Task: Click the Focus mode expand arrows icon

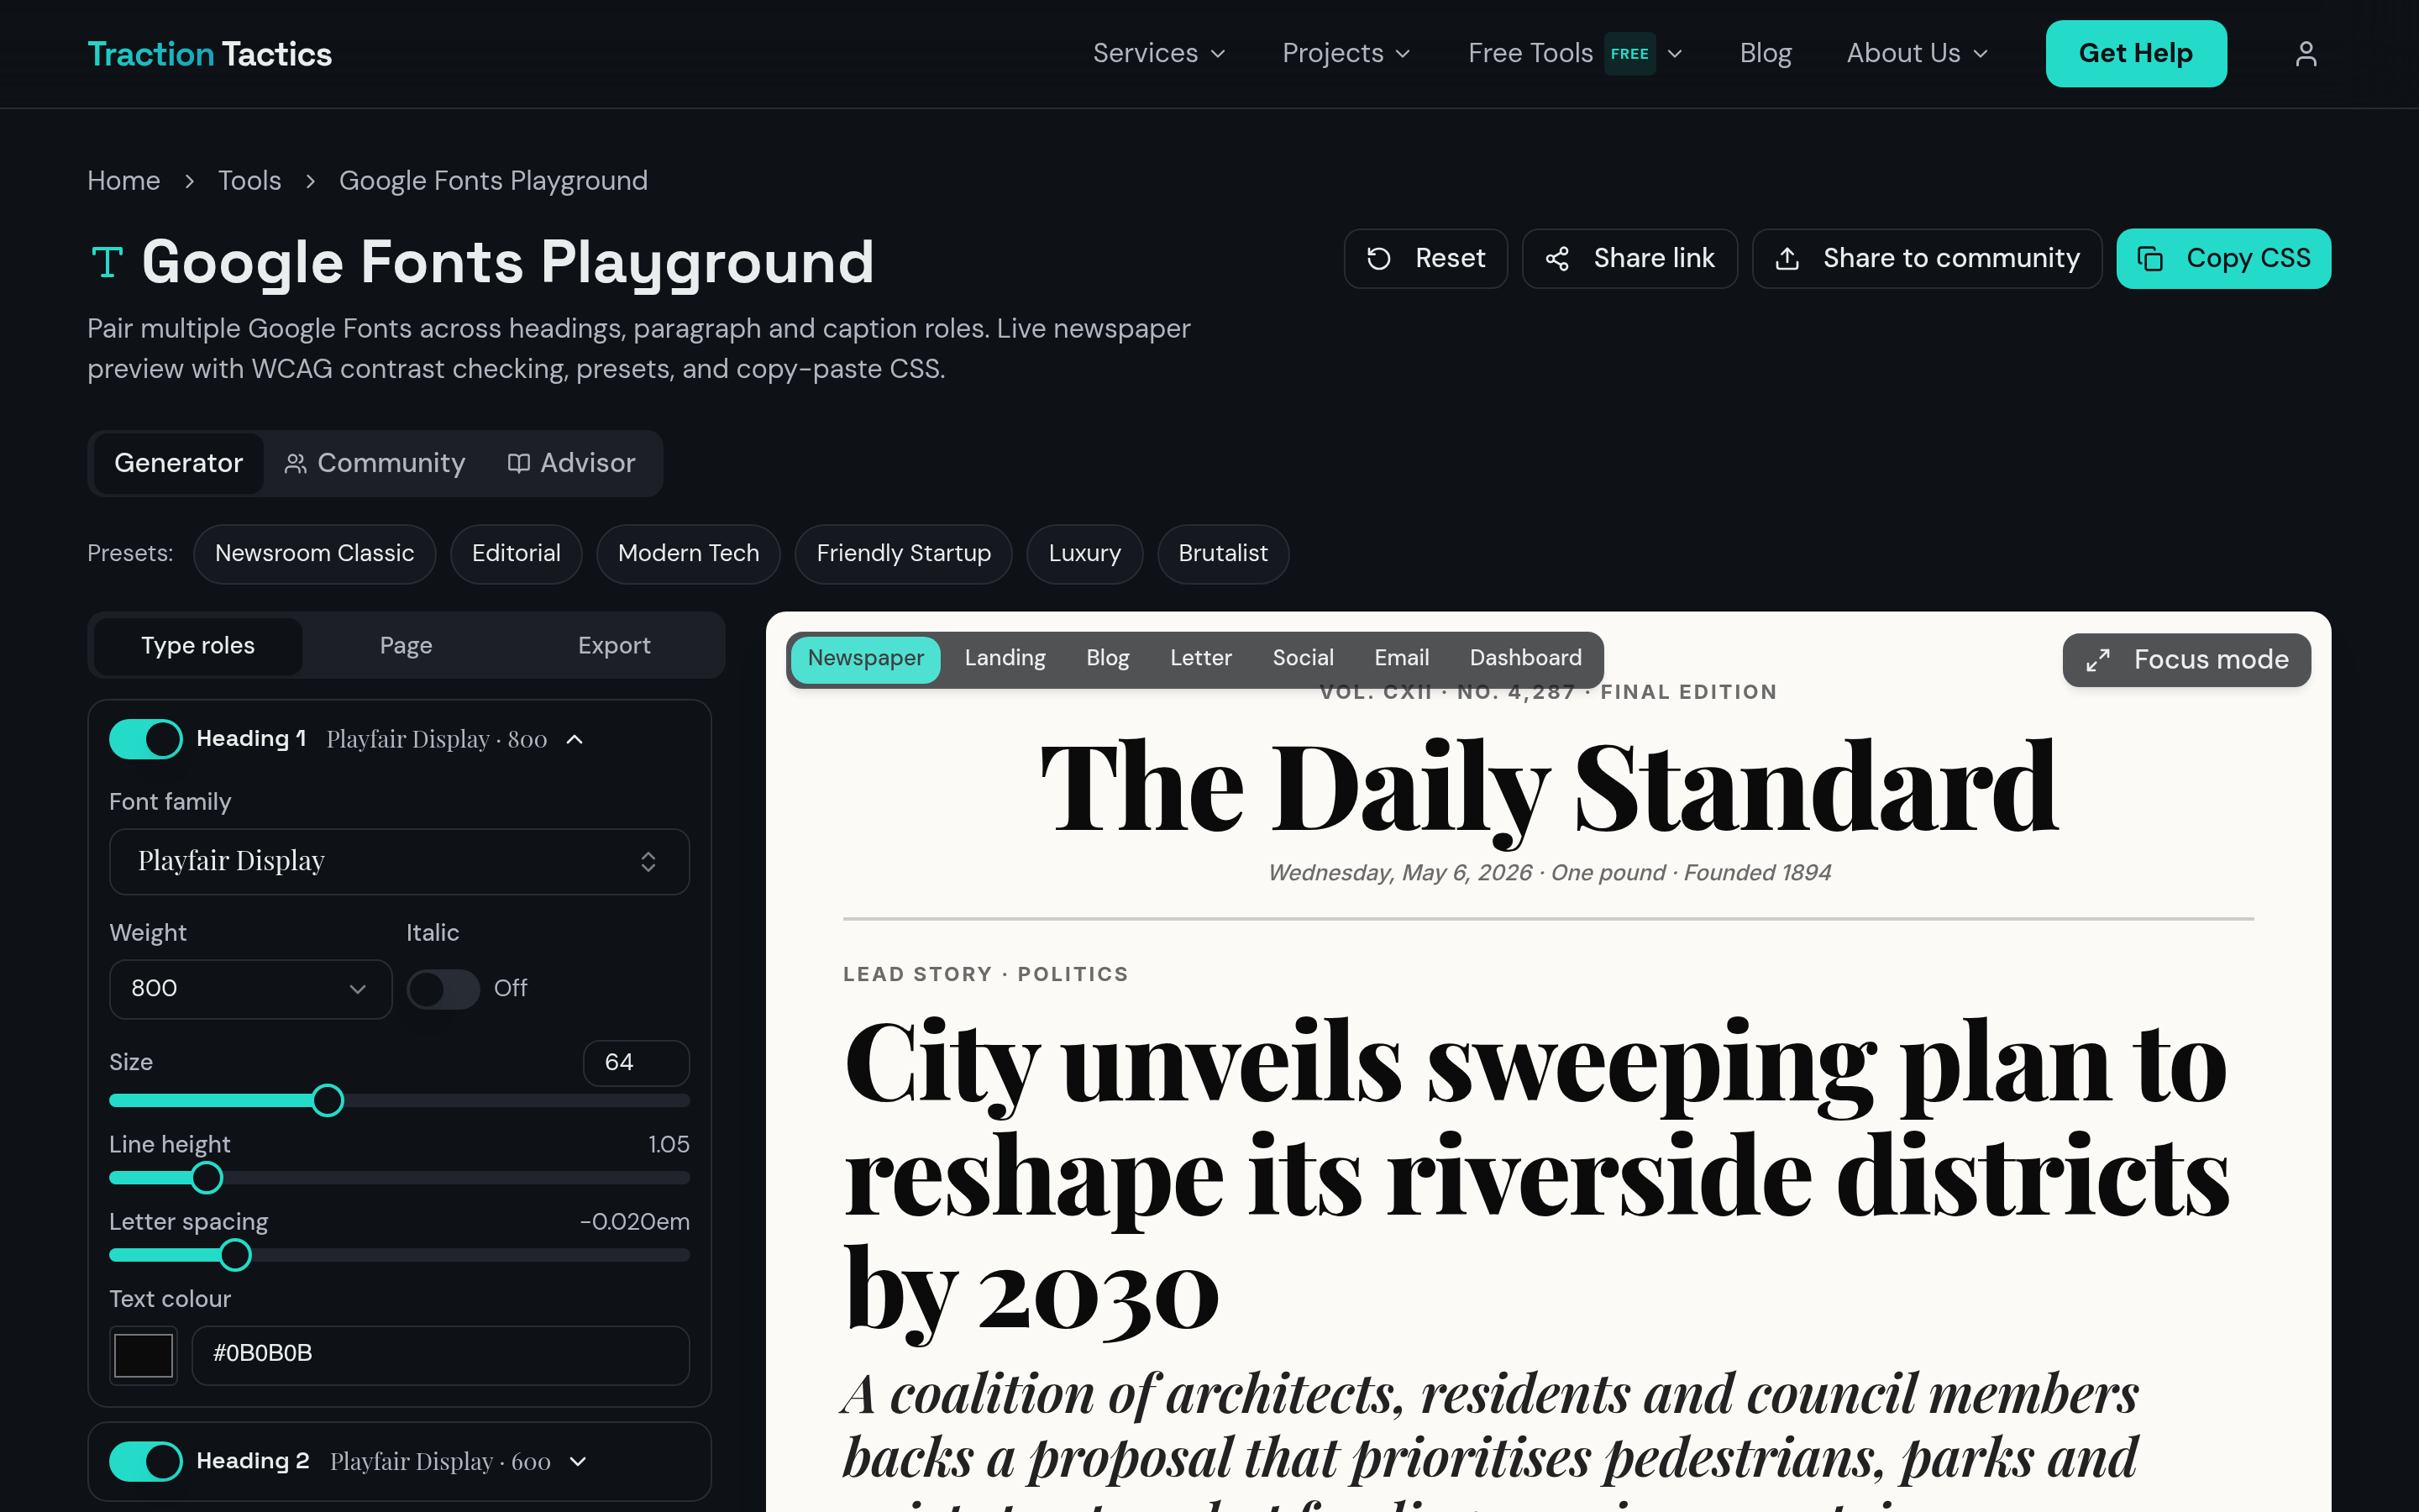Action: click(2097, 660)
